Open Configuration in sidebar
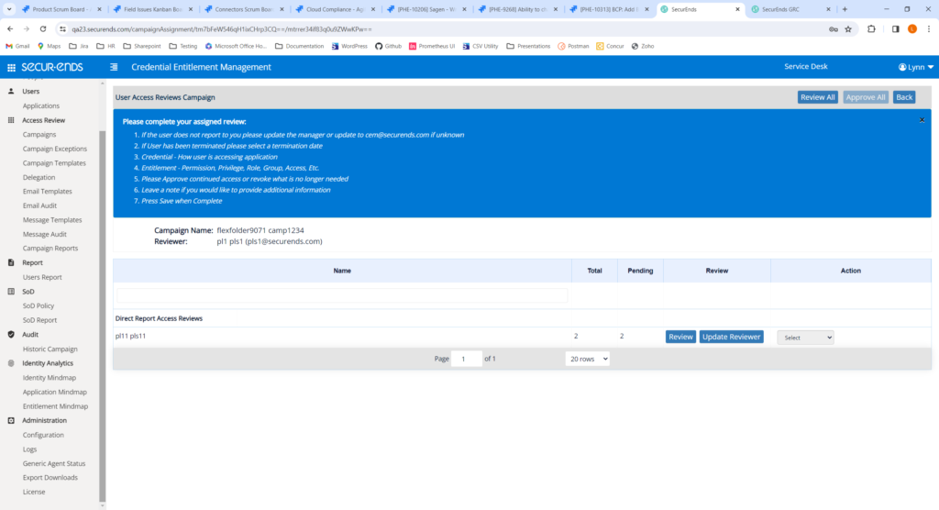The width and height of the screenshot is (939, 510). [x=43, y=435]
